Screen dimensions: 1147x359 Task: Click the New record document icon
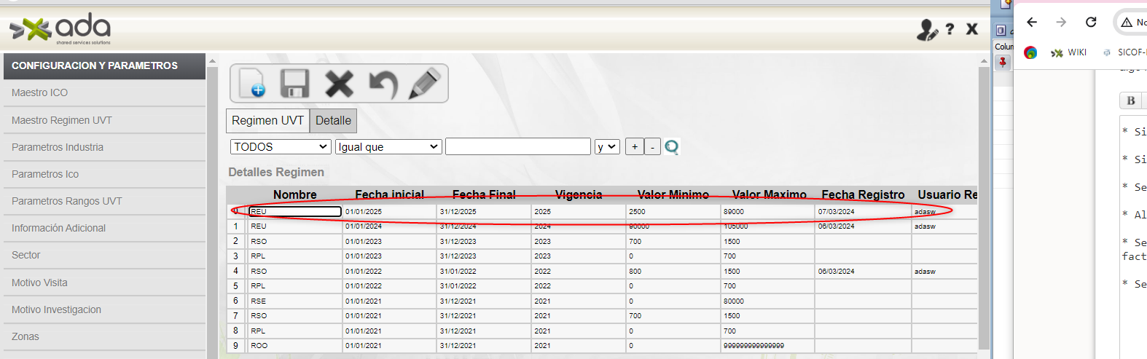[251, 84]
